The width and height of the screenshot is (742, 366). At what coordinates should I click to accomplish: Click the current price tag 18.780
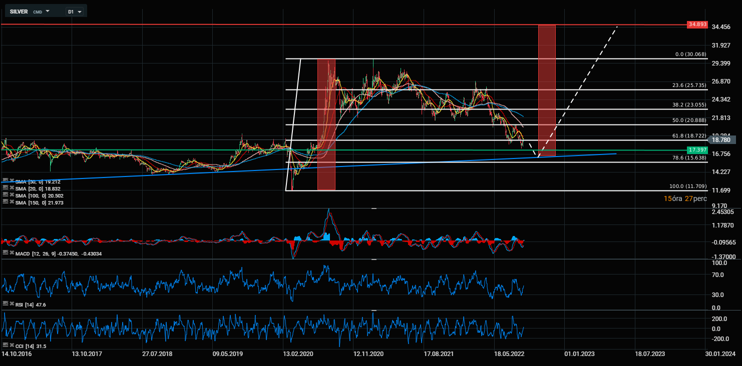[719, 141]
